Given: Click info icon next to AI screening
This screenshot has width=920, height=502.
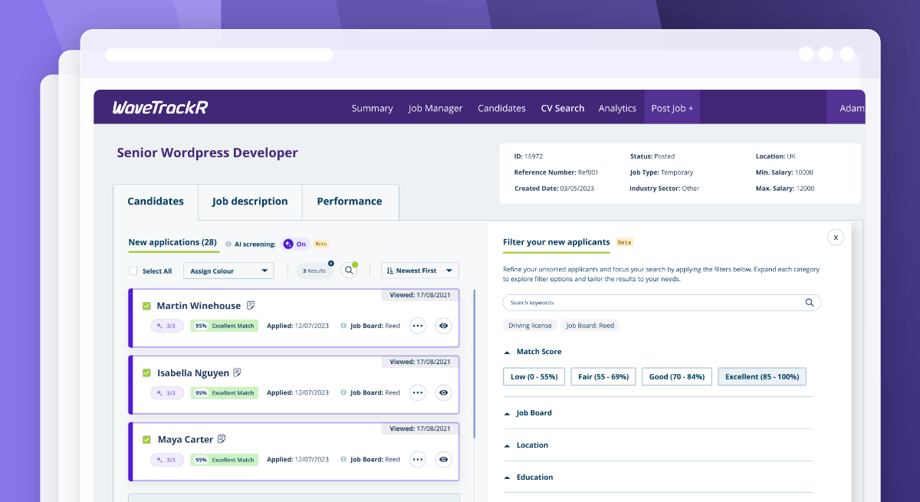Looking at the screenshot, I should pos(228,244).
